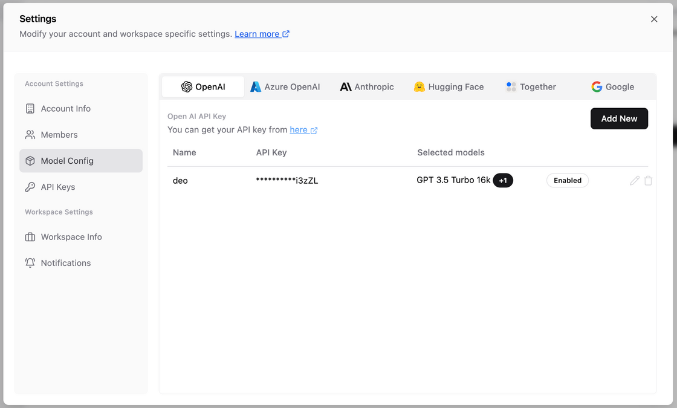Click the 'Open AI API Key' label
This screenshot has height=408, width=677.
196,116
